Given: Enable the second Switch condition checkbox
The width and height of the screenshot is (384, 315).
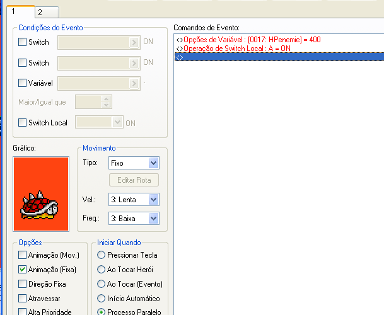Looking at the screenshot, I should pos(22,62).
